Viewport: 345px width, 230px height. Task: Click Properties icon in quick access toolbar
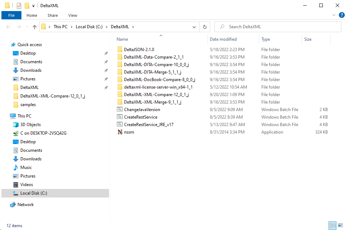[19, 5]
